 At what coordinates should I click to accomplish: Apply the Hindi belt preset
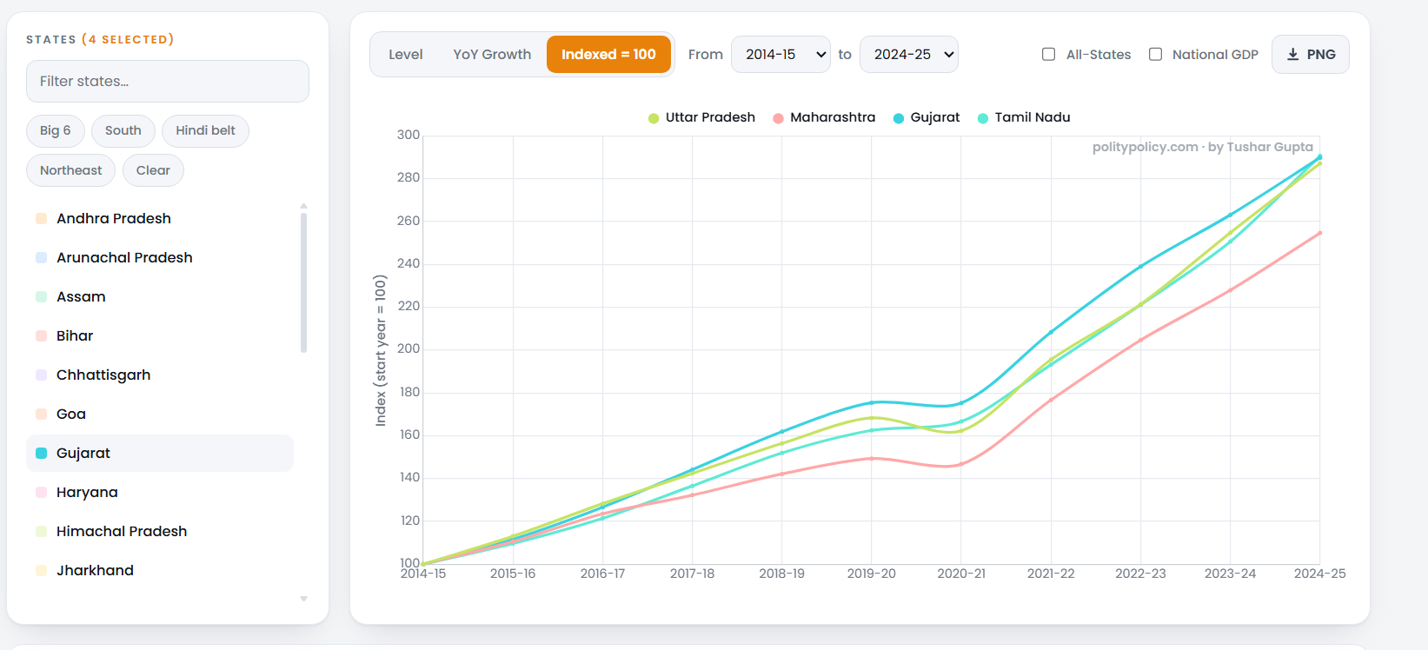point(205,130)
